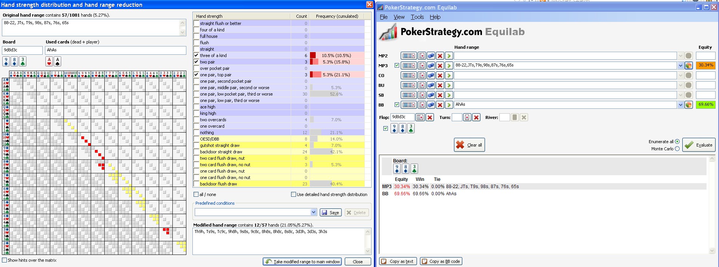Image resolution: width=719 pixels, height=267 pixels.
Task: Open card selector for BB row
Action: [x=422, y=105]
